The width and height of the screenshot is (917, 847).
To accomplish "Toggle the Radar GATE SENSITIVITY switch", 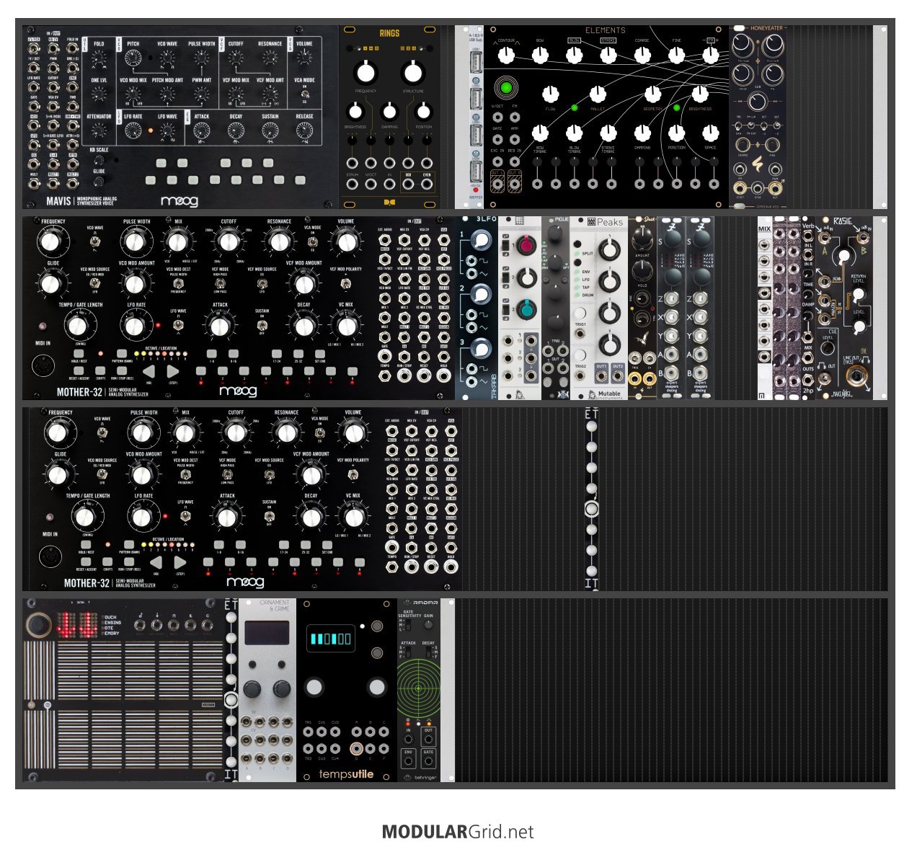I will point(407,624).
